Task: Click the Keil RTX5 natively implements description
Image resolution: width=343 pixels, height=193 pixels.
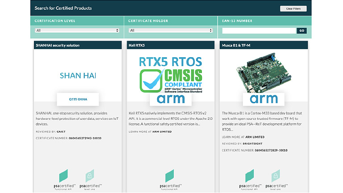Action: pyautogui.click(x=171, y=118)
